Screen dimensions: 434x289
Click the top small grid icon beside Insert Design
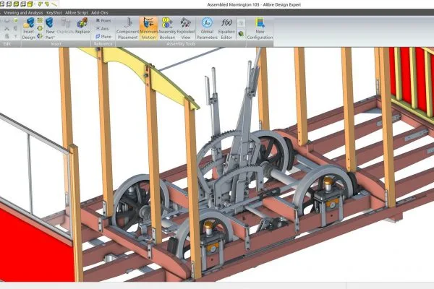(40, 20)
